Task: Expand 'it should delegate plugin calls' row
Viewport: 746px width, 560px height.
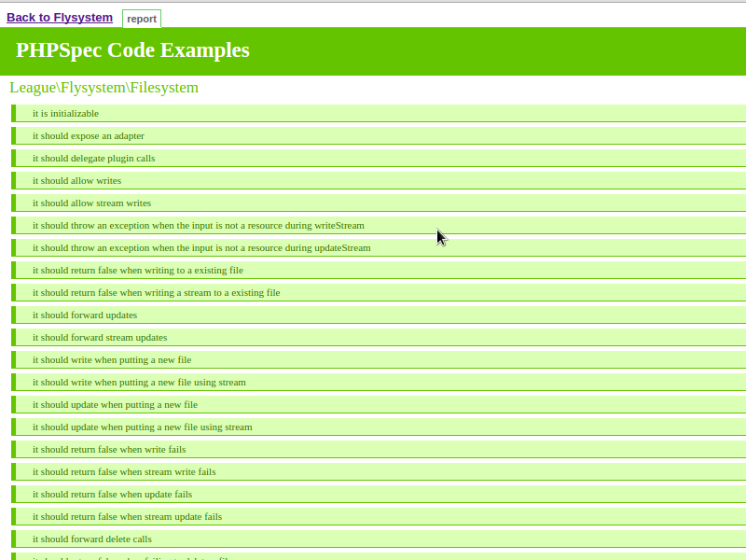Action: pyautogui.click(x=379, y=158)
